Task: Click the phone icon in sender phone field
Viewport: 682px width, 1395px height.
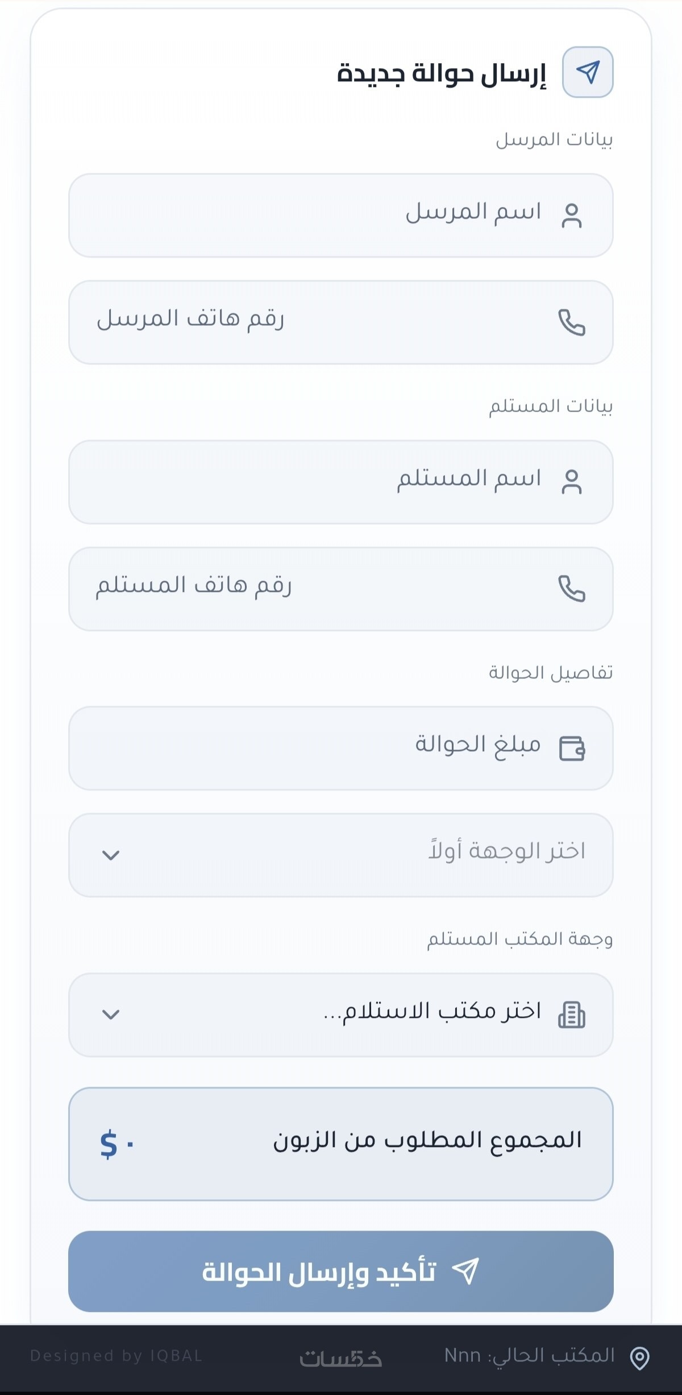Action: [x=572, y=322]
